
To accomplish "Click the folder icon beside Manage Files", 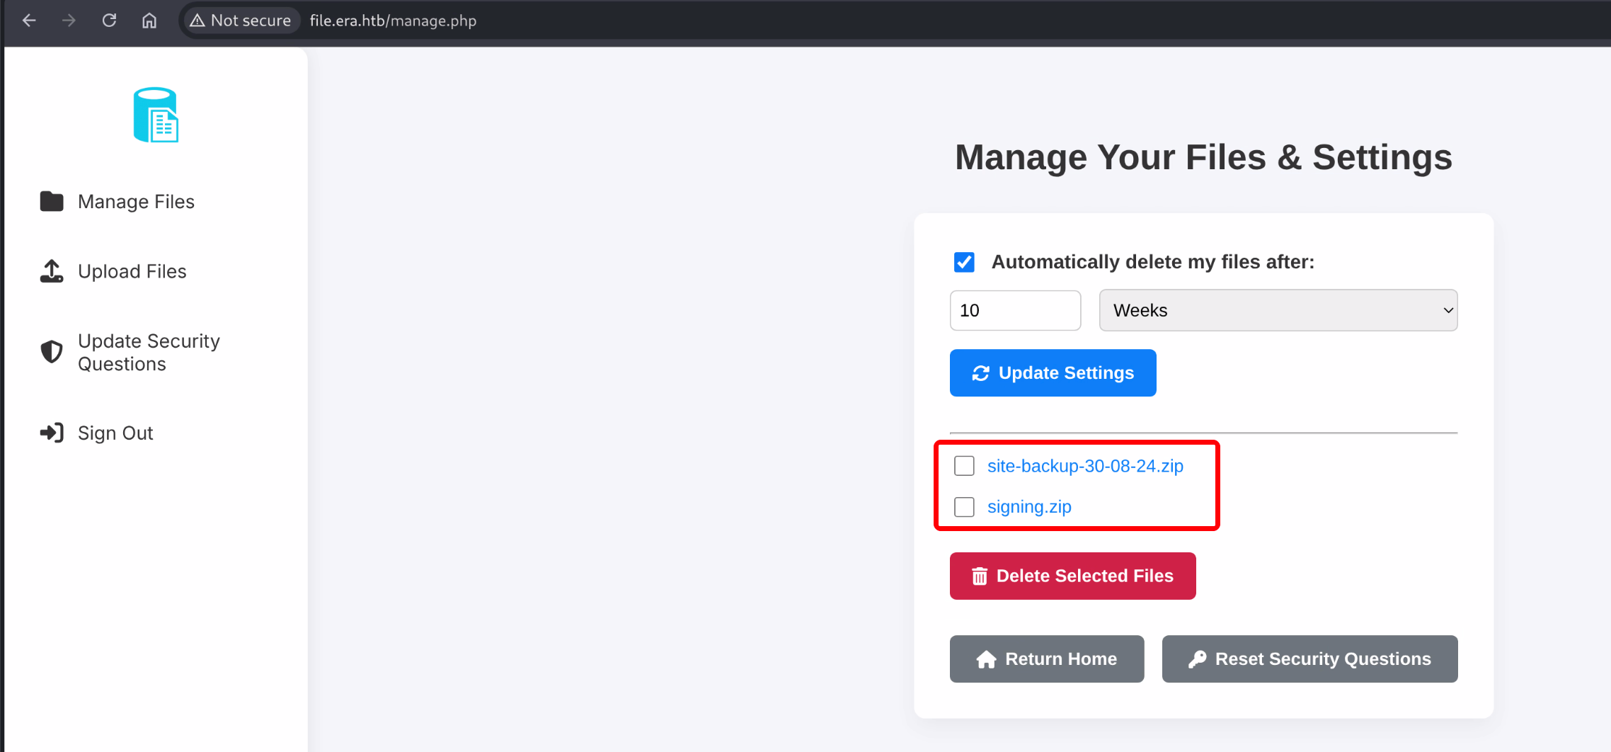I will (52, 202).
